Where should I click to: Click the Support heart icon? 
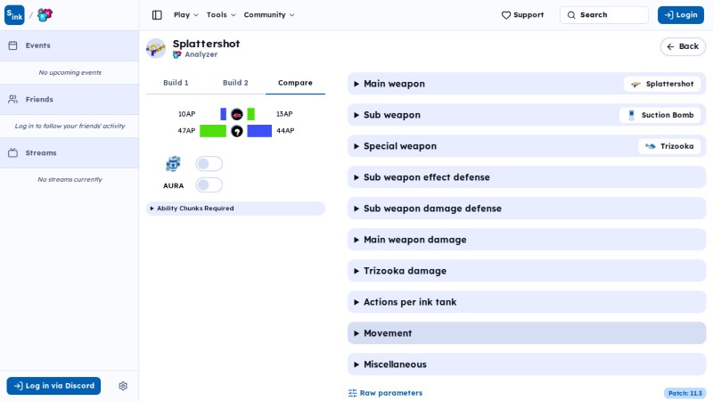[506, 15]
